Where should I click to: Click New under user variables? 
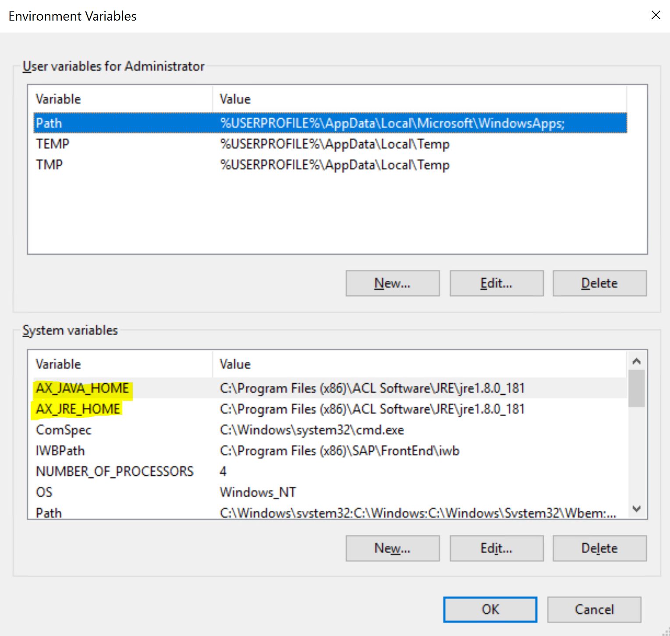click(x=392, y=283)
